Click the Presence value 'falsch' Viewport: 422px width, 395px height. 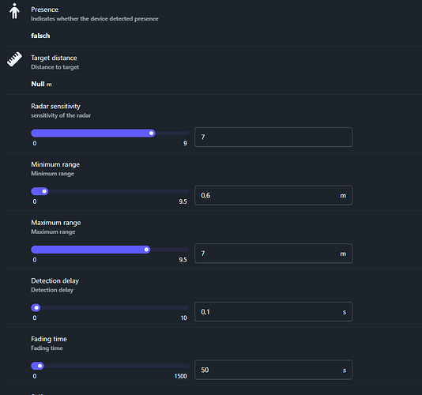tap(40, 36)
